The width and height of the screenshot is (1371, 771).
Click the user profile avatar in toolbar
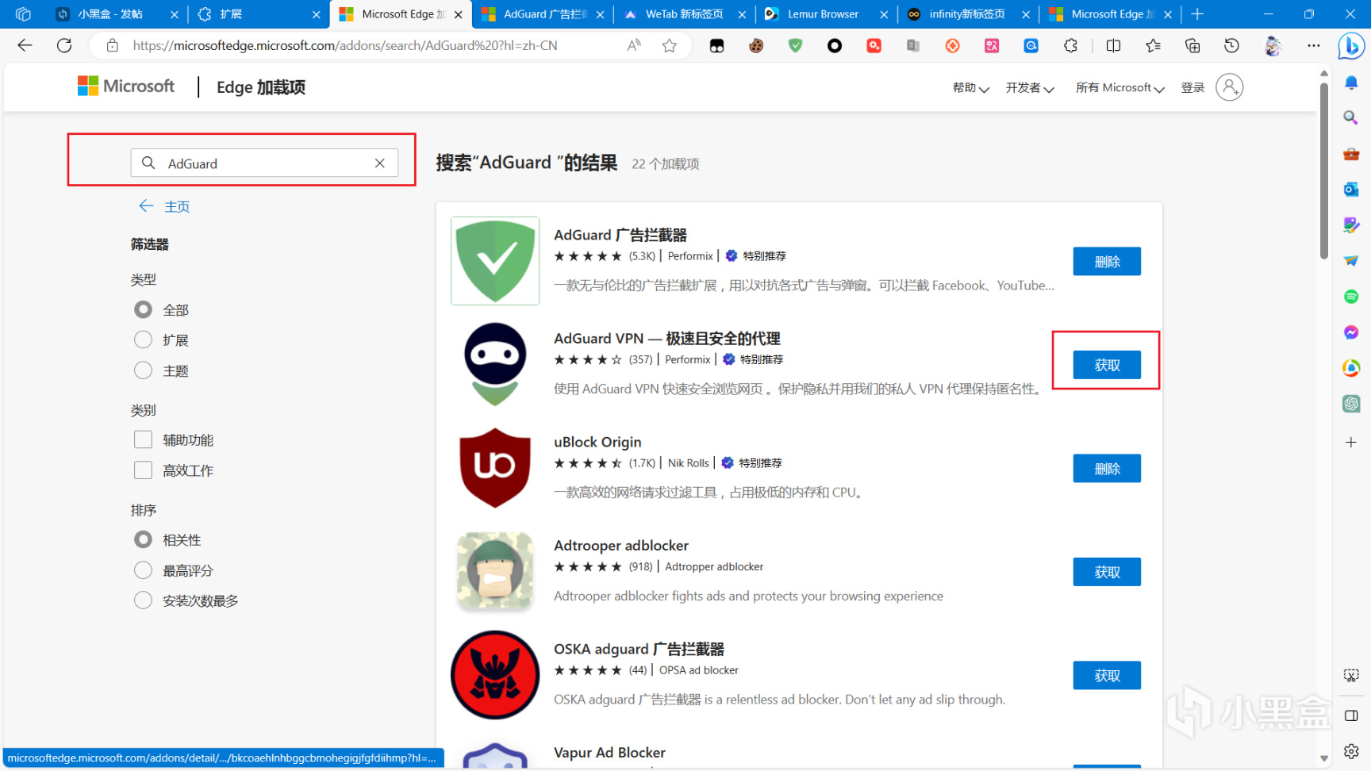coord(1273,46)
